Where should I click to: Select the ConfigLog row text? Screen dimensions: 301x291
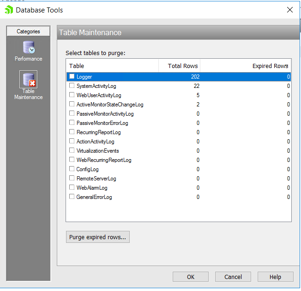tap(88, 169)
